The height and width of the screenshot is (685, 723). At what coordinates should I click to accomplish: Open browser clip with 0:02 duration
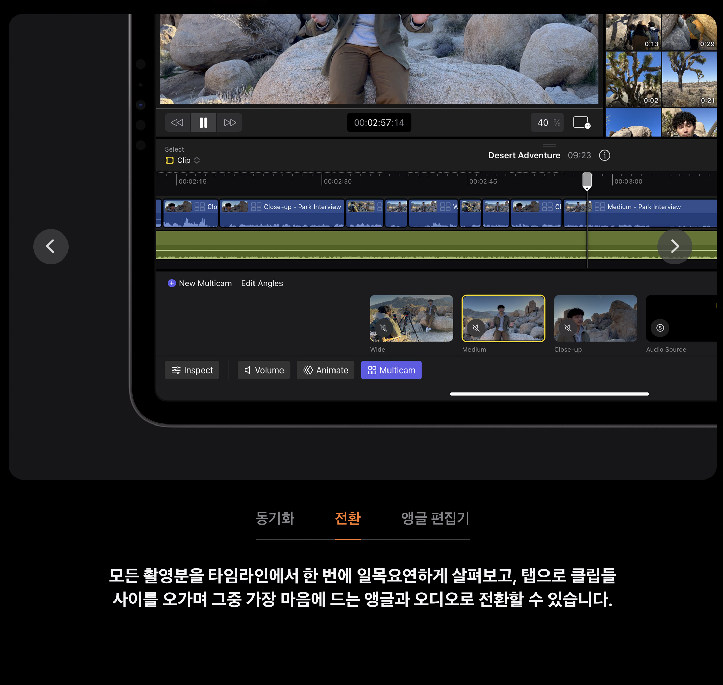pos(633,79)
